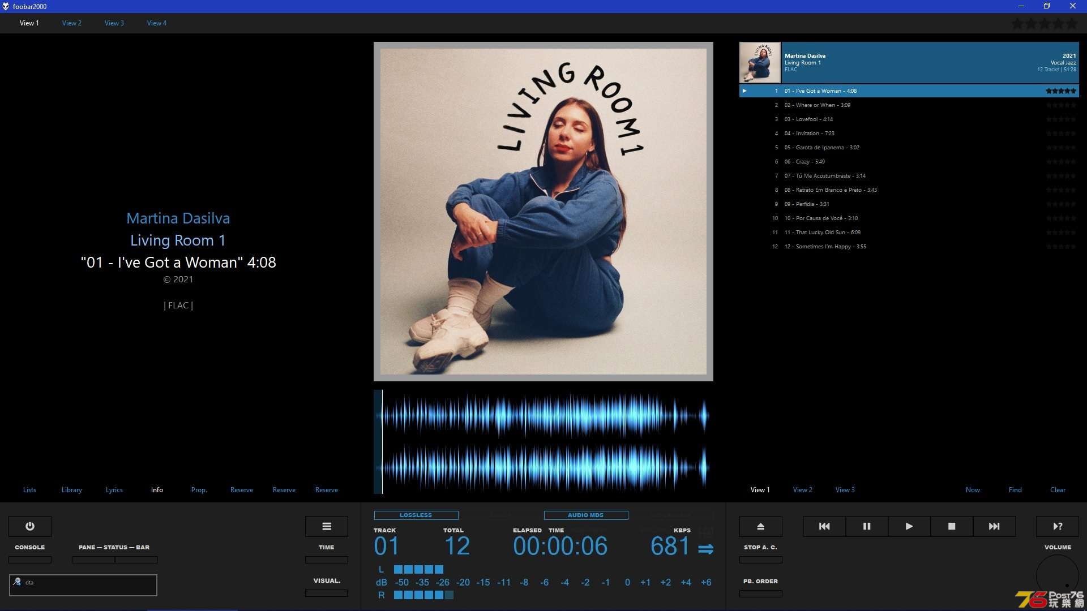Click the AUDIO MD5 indicator box

point(586,515)
